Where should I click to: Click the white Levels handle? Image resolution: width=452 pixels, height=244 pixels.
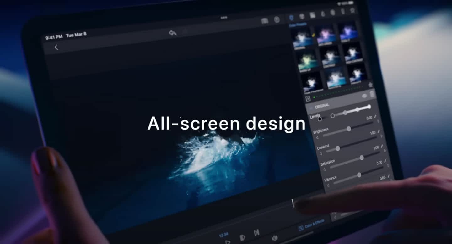pos(369,107)
